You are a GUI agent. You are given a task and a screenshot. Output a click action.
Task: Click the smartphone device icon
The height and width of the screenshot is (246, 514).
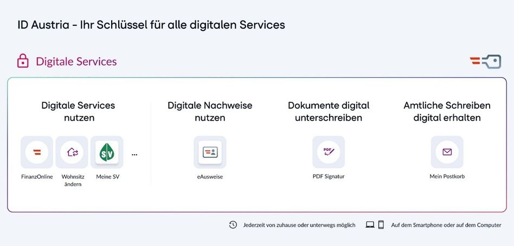381,225
